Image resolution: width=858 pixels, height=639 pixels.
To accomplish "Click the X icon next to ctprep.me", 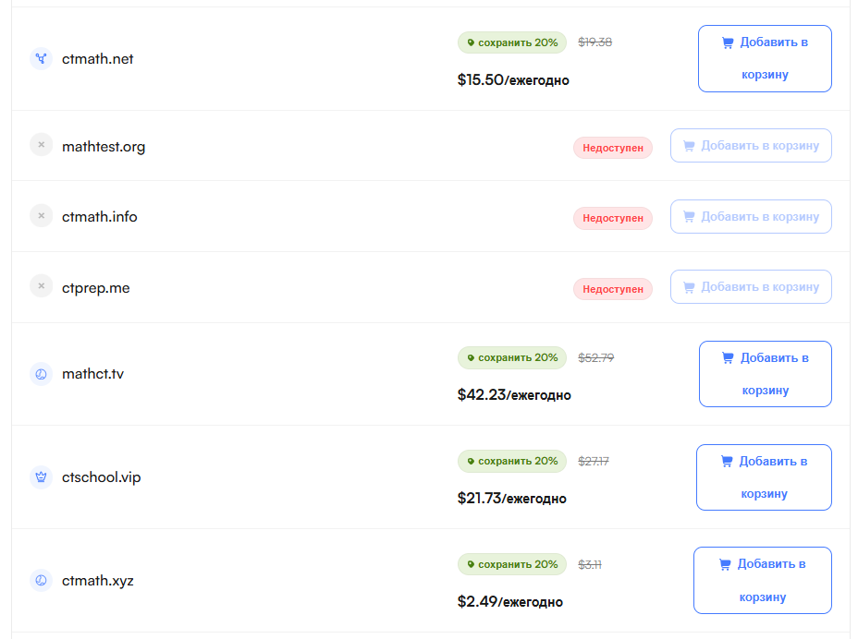I will click(41, 287).
